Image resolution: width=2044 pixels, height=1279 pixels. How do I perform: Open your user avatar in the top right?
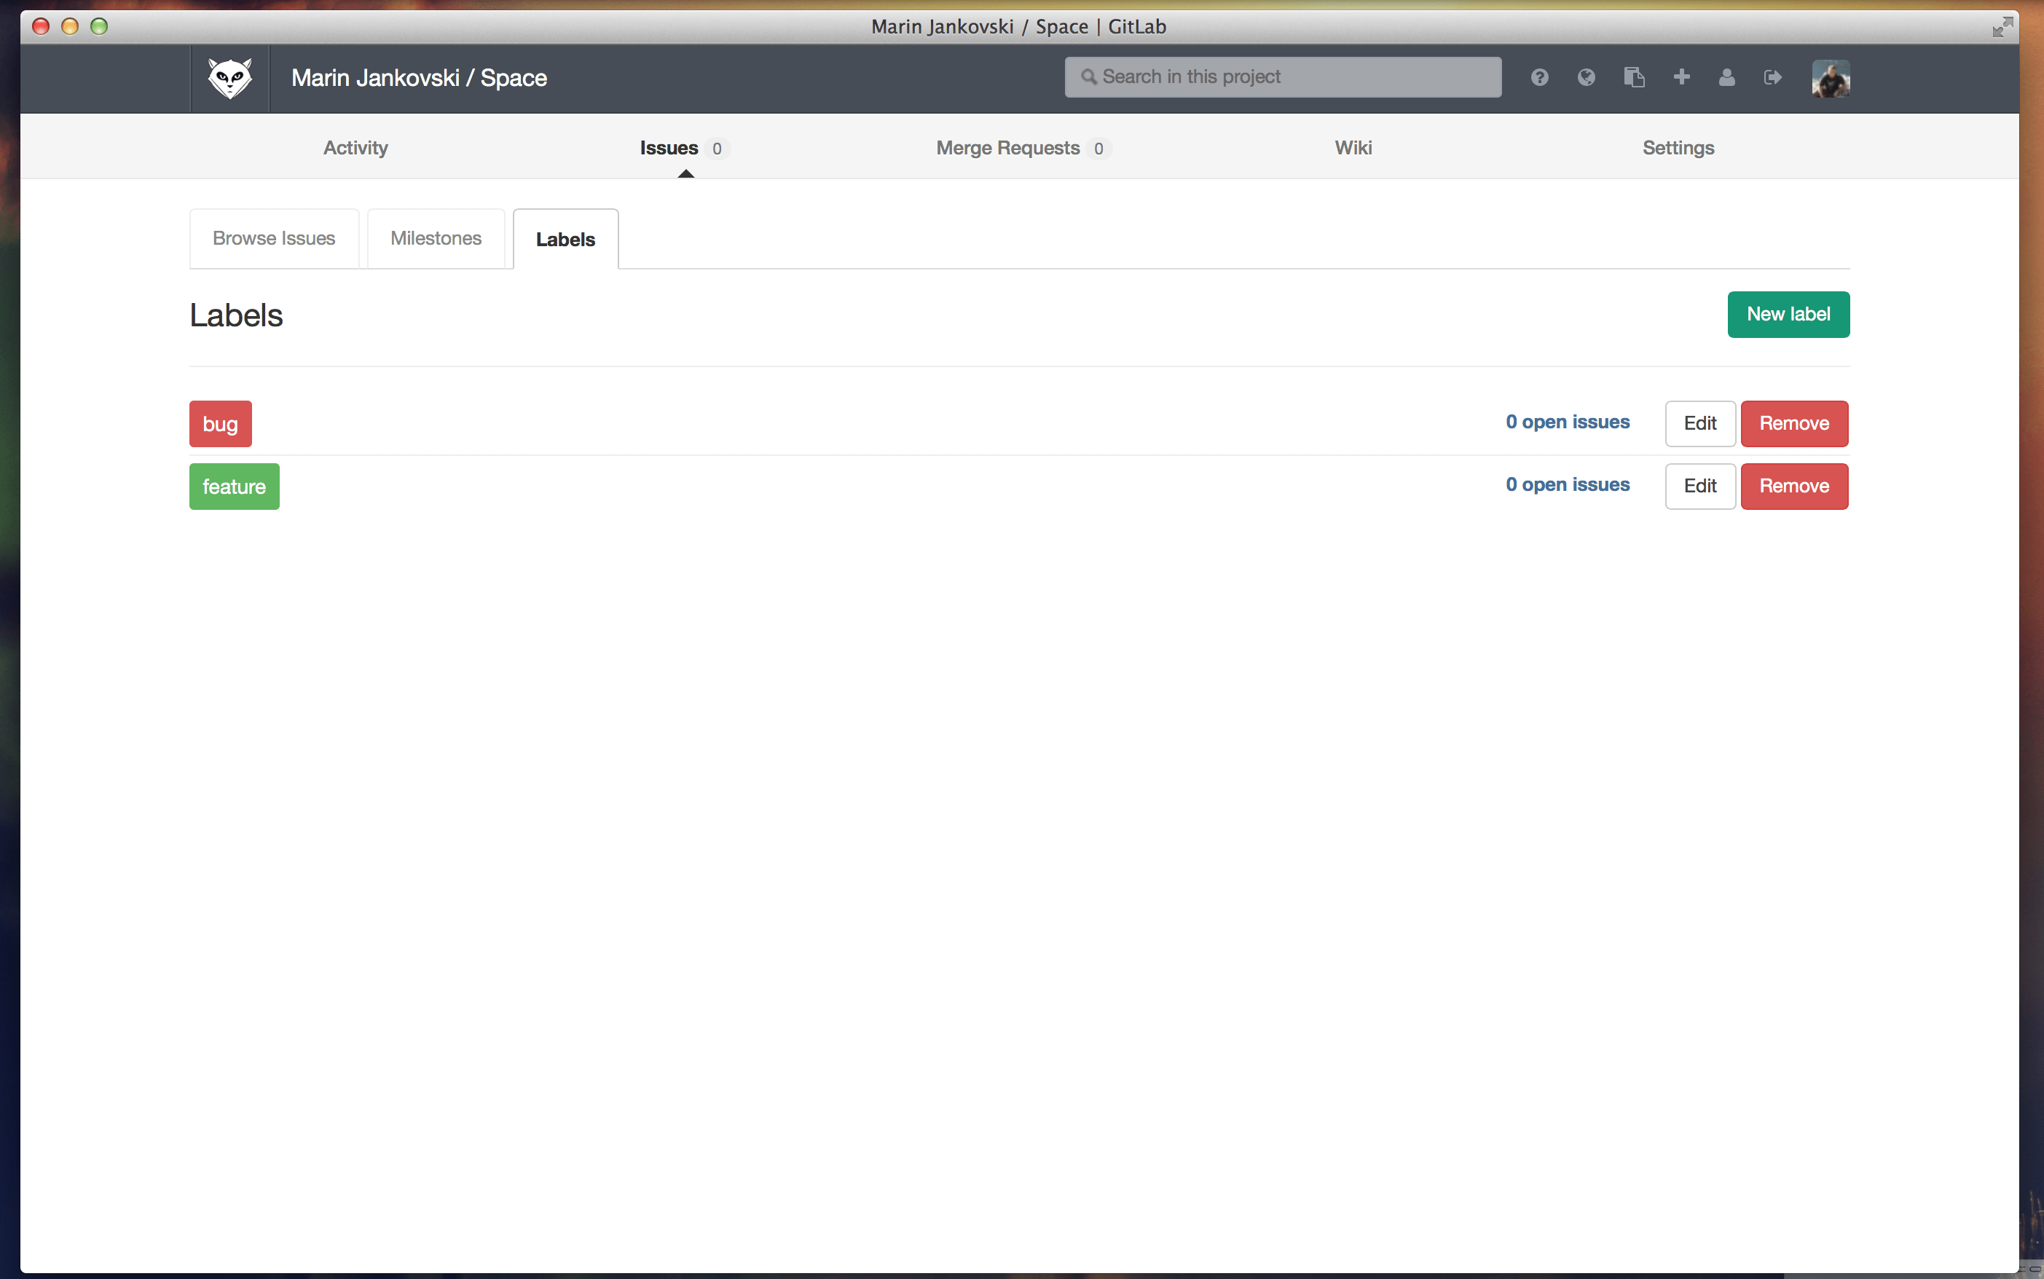click(x=1831, y=78)
